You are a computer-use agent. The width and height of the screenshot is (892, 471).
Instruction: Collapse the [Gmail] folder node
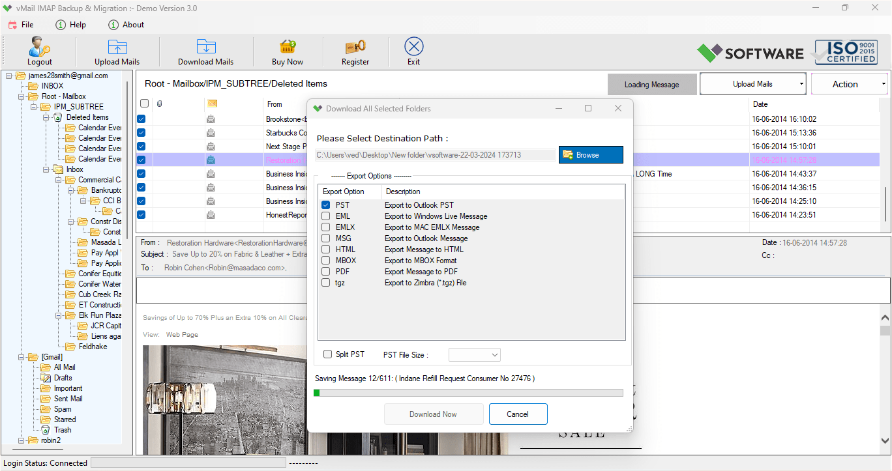pos(22,357)
